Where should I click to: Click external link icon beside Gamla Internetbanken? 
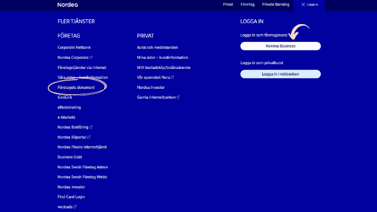coord(178,97)
